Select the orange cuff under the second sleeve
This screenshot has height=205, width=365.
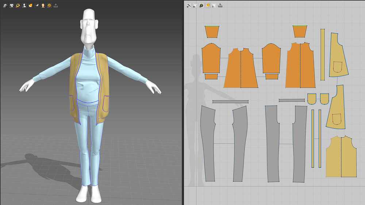[x=272, y=76]
